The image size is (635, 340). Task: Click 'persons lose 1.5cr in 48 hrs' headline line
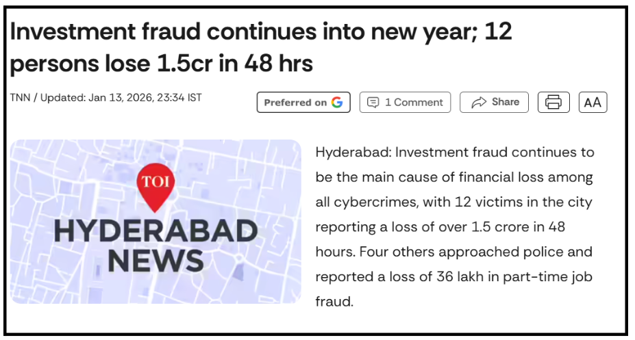162,64
